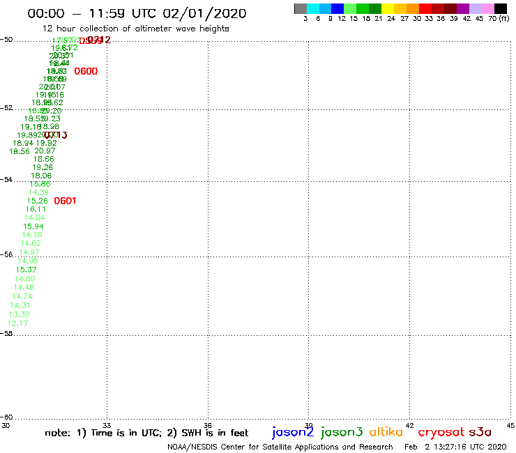Click the latitude axis label -60
516x453 pixels.
pos(6,417)
